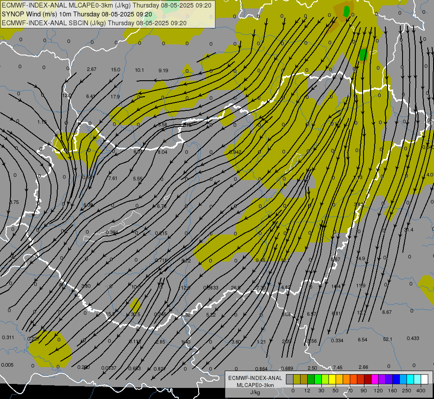Click the map value 6.67
Viewport: 434px width, 399px height.
387,312
